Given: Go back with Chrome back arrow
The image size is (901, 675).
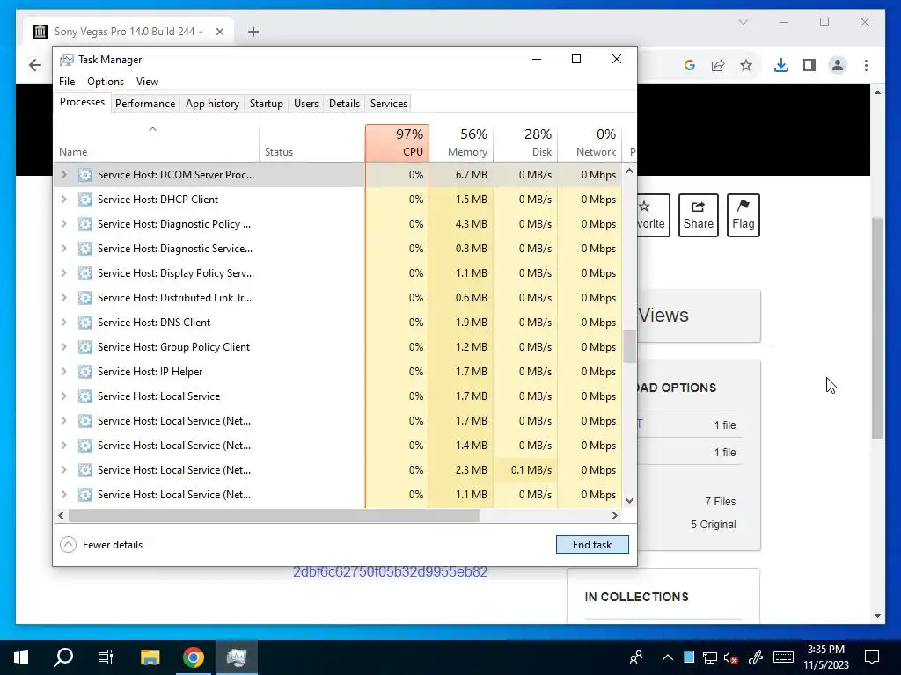Looking at the screenshot, I should pyautogui.click(x=35, y=65).
